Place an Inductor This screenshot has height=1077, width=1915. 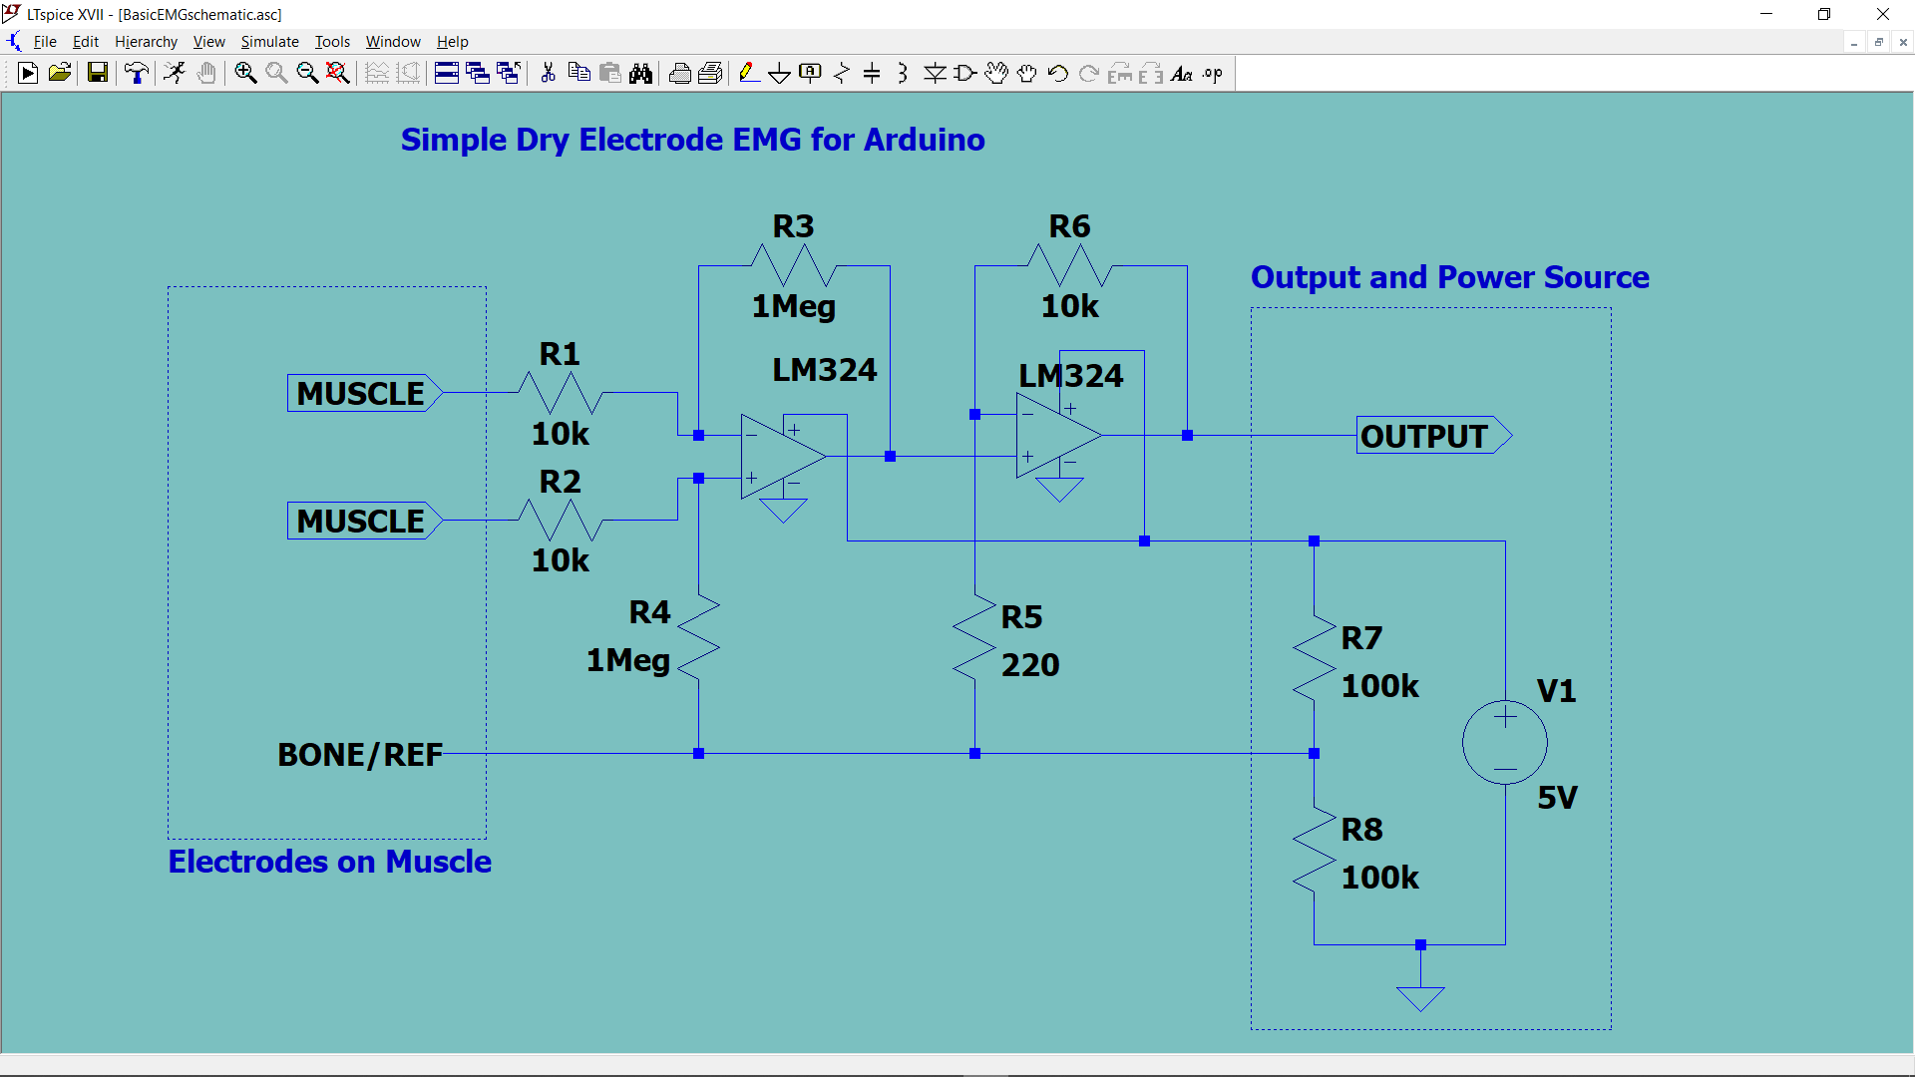(902, 73)
